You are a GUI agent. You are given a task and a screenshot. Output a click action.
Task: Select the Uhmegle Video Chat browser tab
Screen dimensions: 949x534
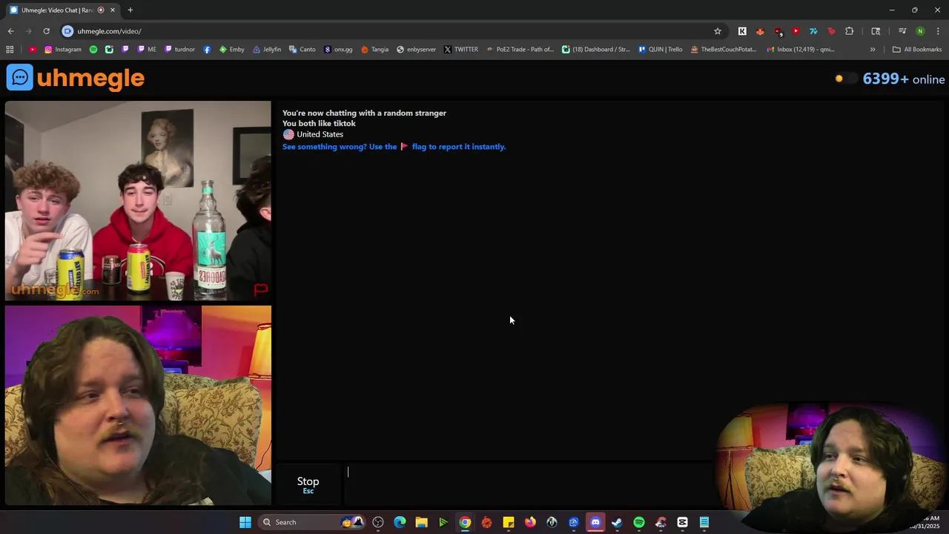pyautogui.click(x=57, y=10)
